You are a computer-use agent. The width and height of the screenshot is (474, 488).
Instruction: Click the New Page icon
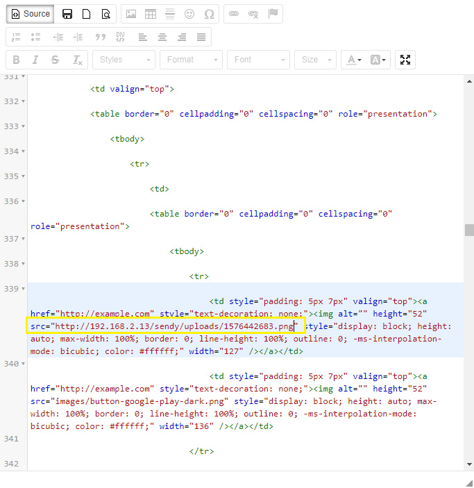coord(87,14)
